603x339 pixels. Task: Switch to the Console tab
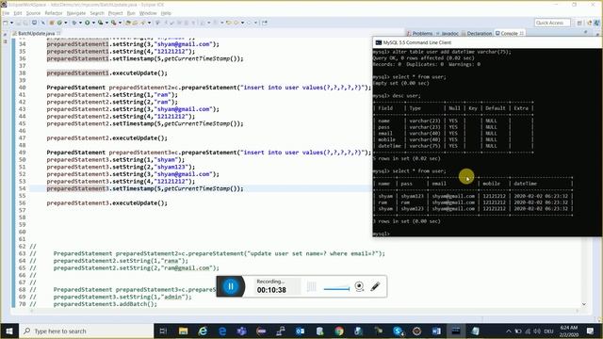click(509, 34)
